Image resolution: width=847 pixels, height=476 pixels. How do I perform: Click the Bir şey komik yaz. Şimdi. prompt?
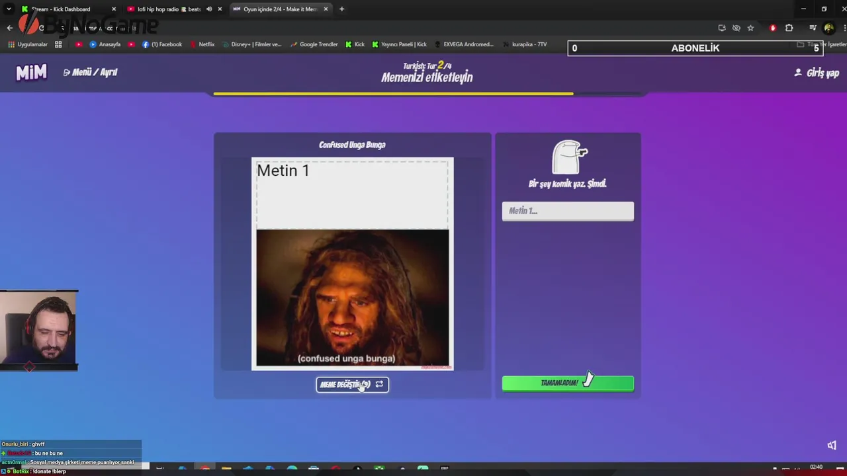click(x=568, y=184)
